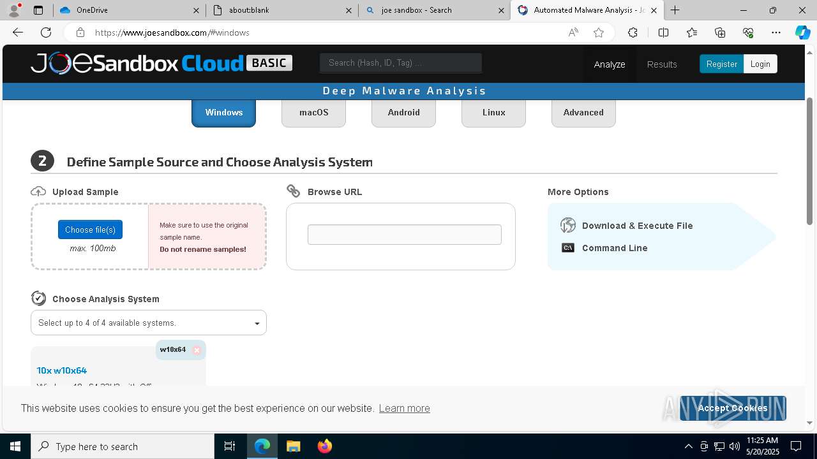Open the Windows Start menu

point(15,446)
